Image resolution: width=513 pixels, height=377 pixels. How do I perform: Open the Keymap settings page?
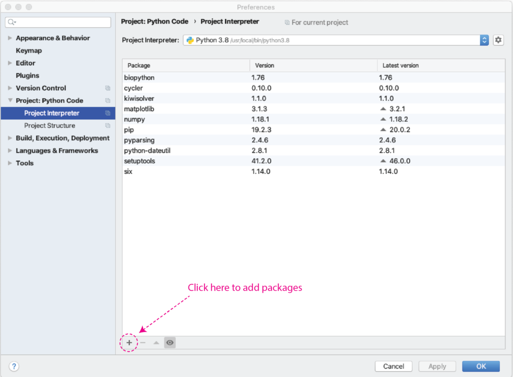(29, 51)
